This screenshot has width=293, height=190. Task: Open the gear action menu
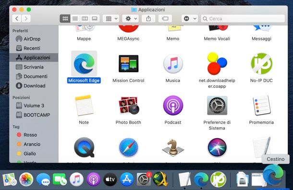(131, 19)
